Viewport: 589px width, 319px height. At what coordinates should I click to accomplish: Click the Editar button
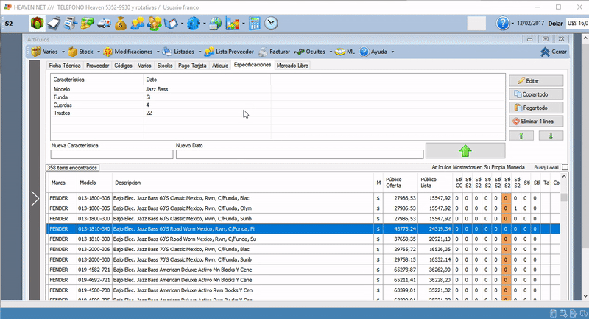click(536, 81)
